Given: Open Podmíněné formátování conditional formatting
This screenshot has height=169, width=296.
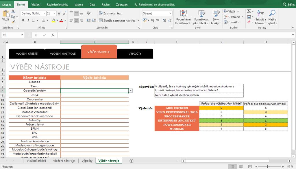Looking at the screenshot, I should point(183,17).
